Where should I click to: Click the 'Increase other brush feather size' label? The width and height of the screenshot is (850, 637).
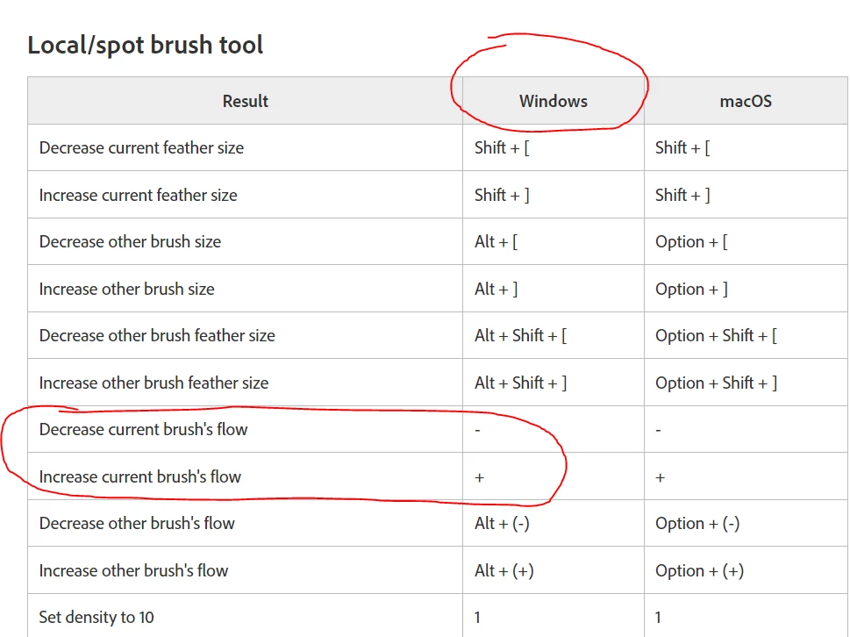point(154,383)
